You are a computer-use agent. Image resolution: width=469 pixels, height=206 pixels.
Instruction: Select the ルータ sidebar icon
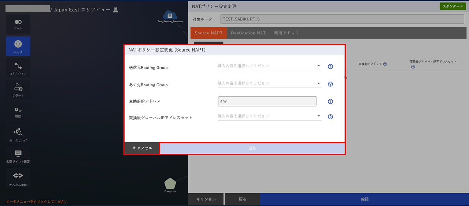18,46
